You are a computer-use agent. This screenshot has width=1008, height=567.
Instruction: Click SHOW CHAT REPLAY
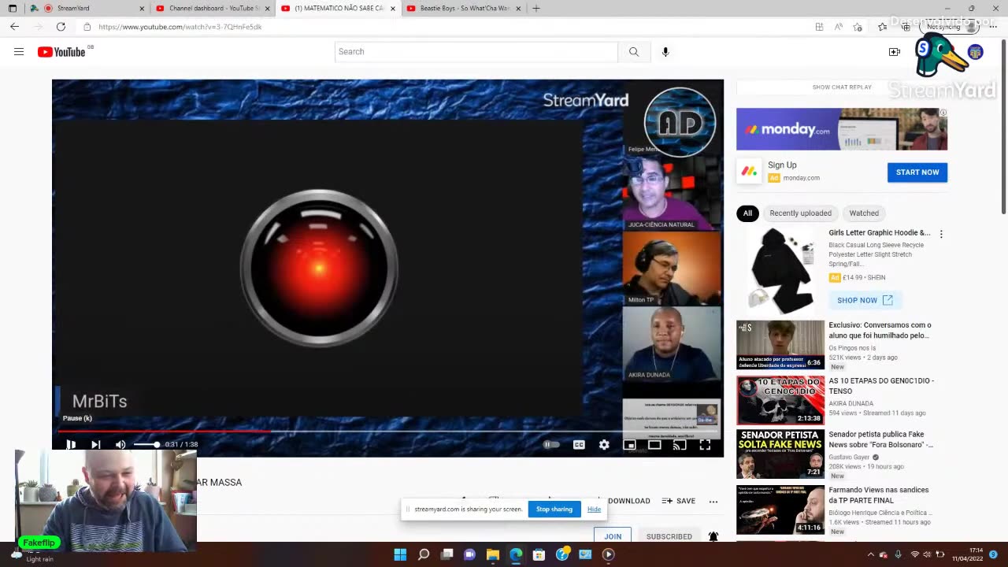tap(842, 87)
